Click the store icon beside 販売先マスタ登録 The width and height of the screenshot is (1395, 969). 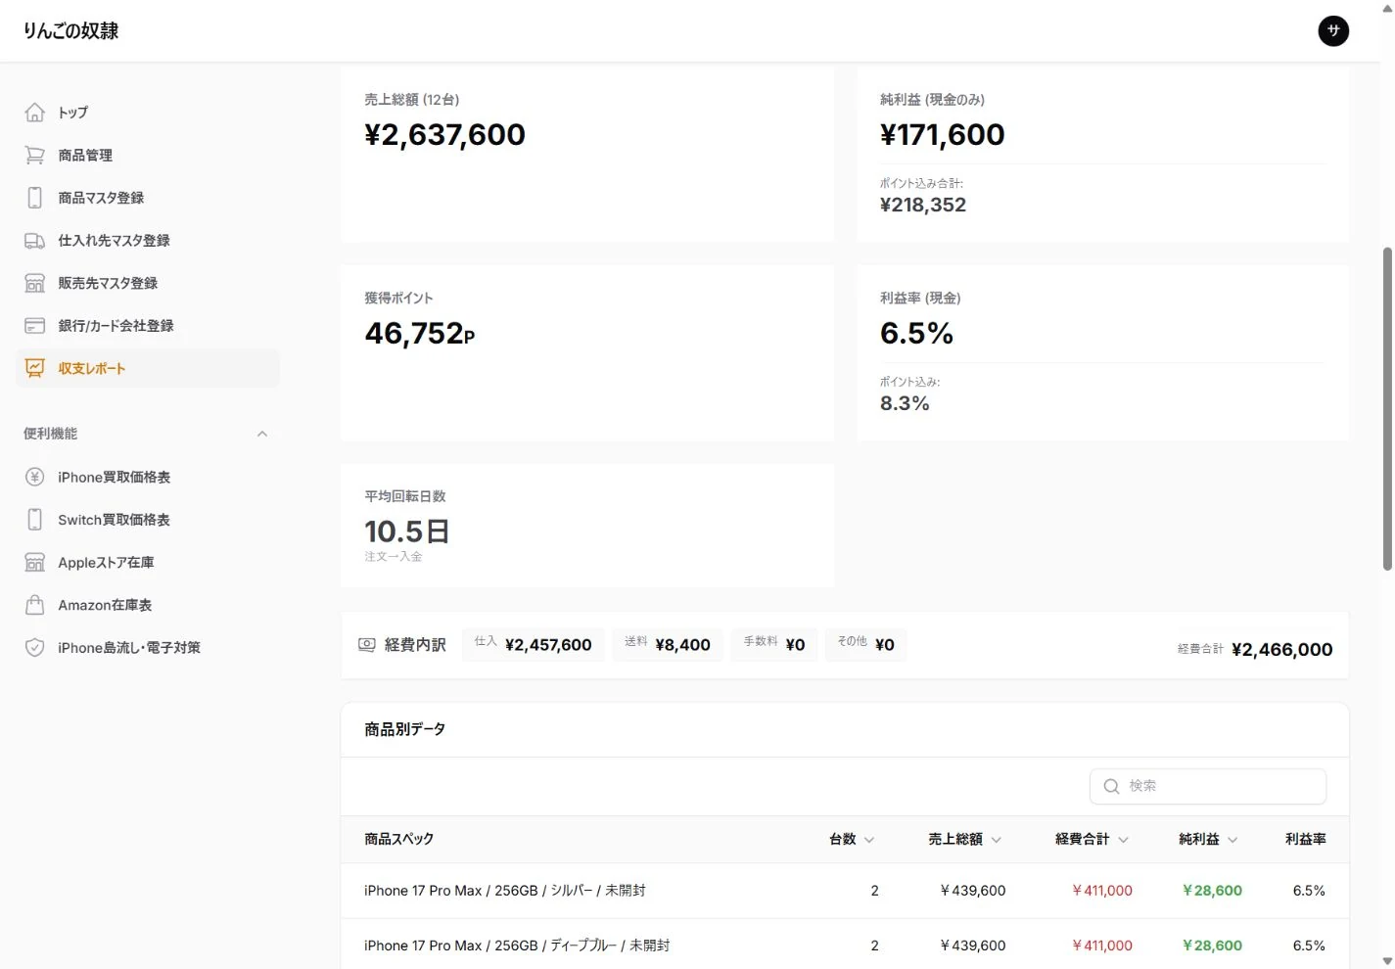[35, 283]
